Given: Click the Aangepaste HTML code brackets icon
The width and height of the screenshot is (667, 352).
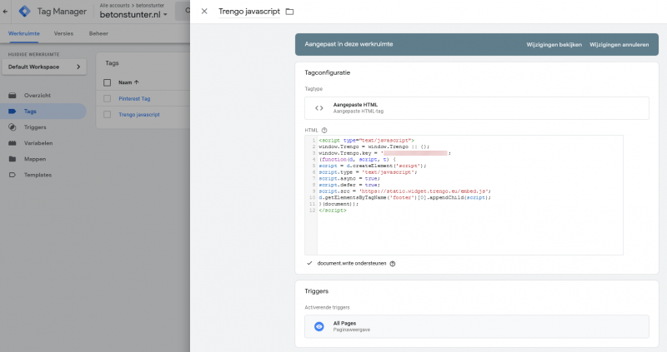Looking at the screenshot, I should click(x=319, y=108).
